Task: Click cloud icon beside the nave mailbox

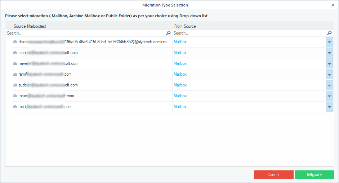Action: click(x=15, y=63)
